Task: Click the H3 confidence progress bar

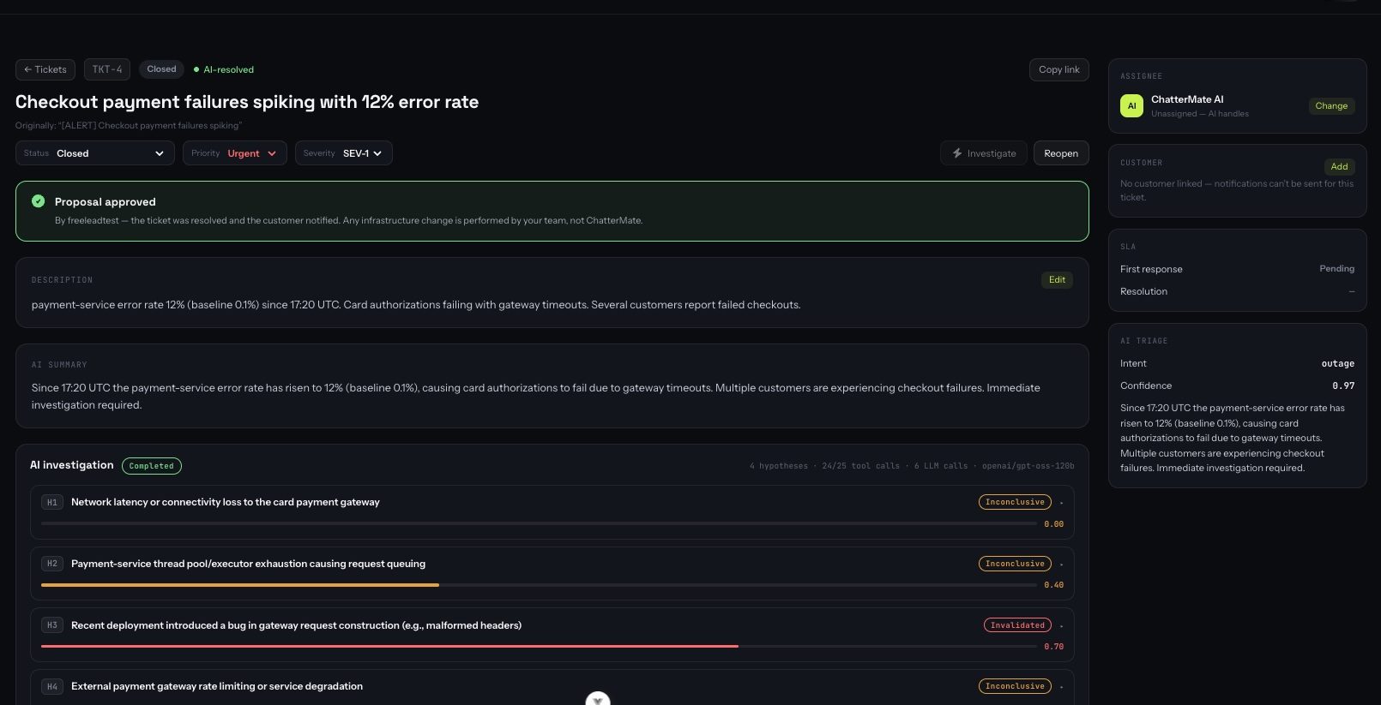Action: point(539,647)
